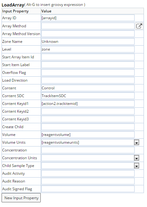The width and height of the screenshot is (147, 207).
Task: Focus the Audit Reason input box
Action: click(x=88, y=181)
